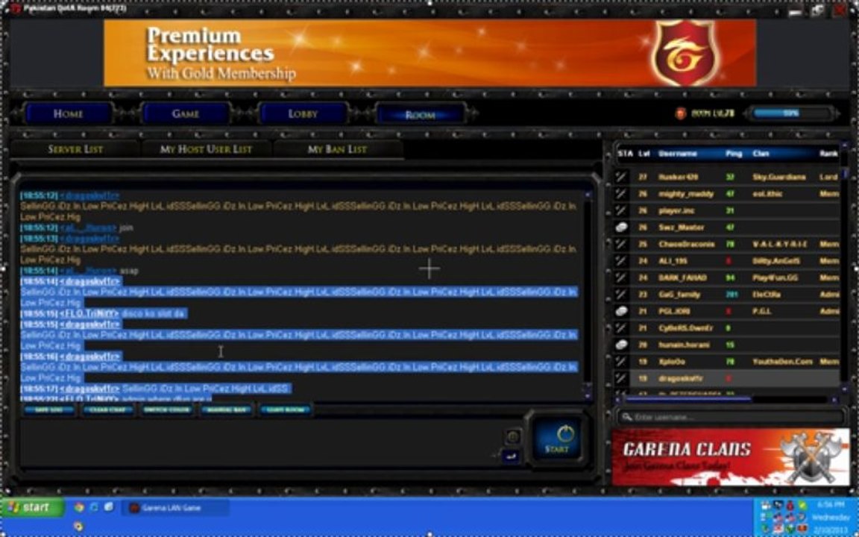Click the magnifier icon in username search

626,418
